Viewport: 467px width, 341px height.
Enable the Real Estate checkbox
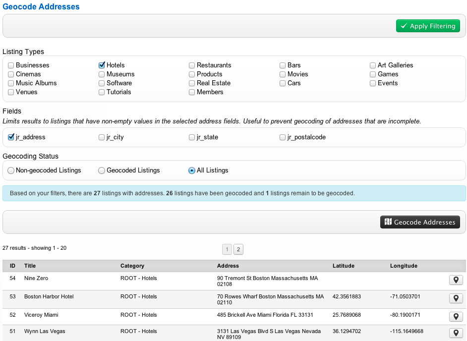pyautogui.click(x=192, y=83)
